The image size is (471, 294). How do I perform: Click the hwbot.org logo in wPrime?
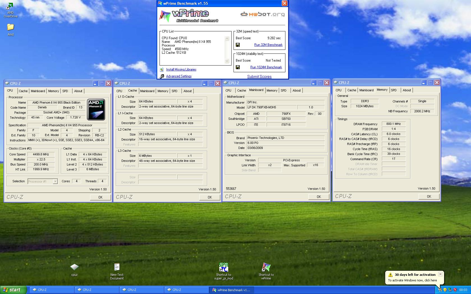click(262, 14)
